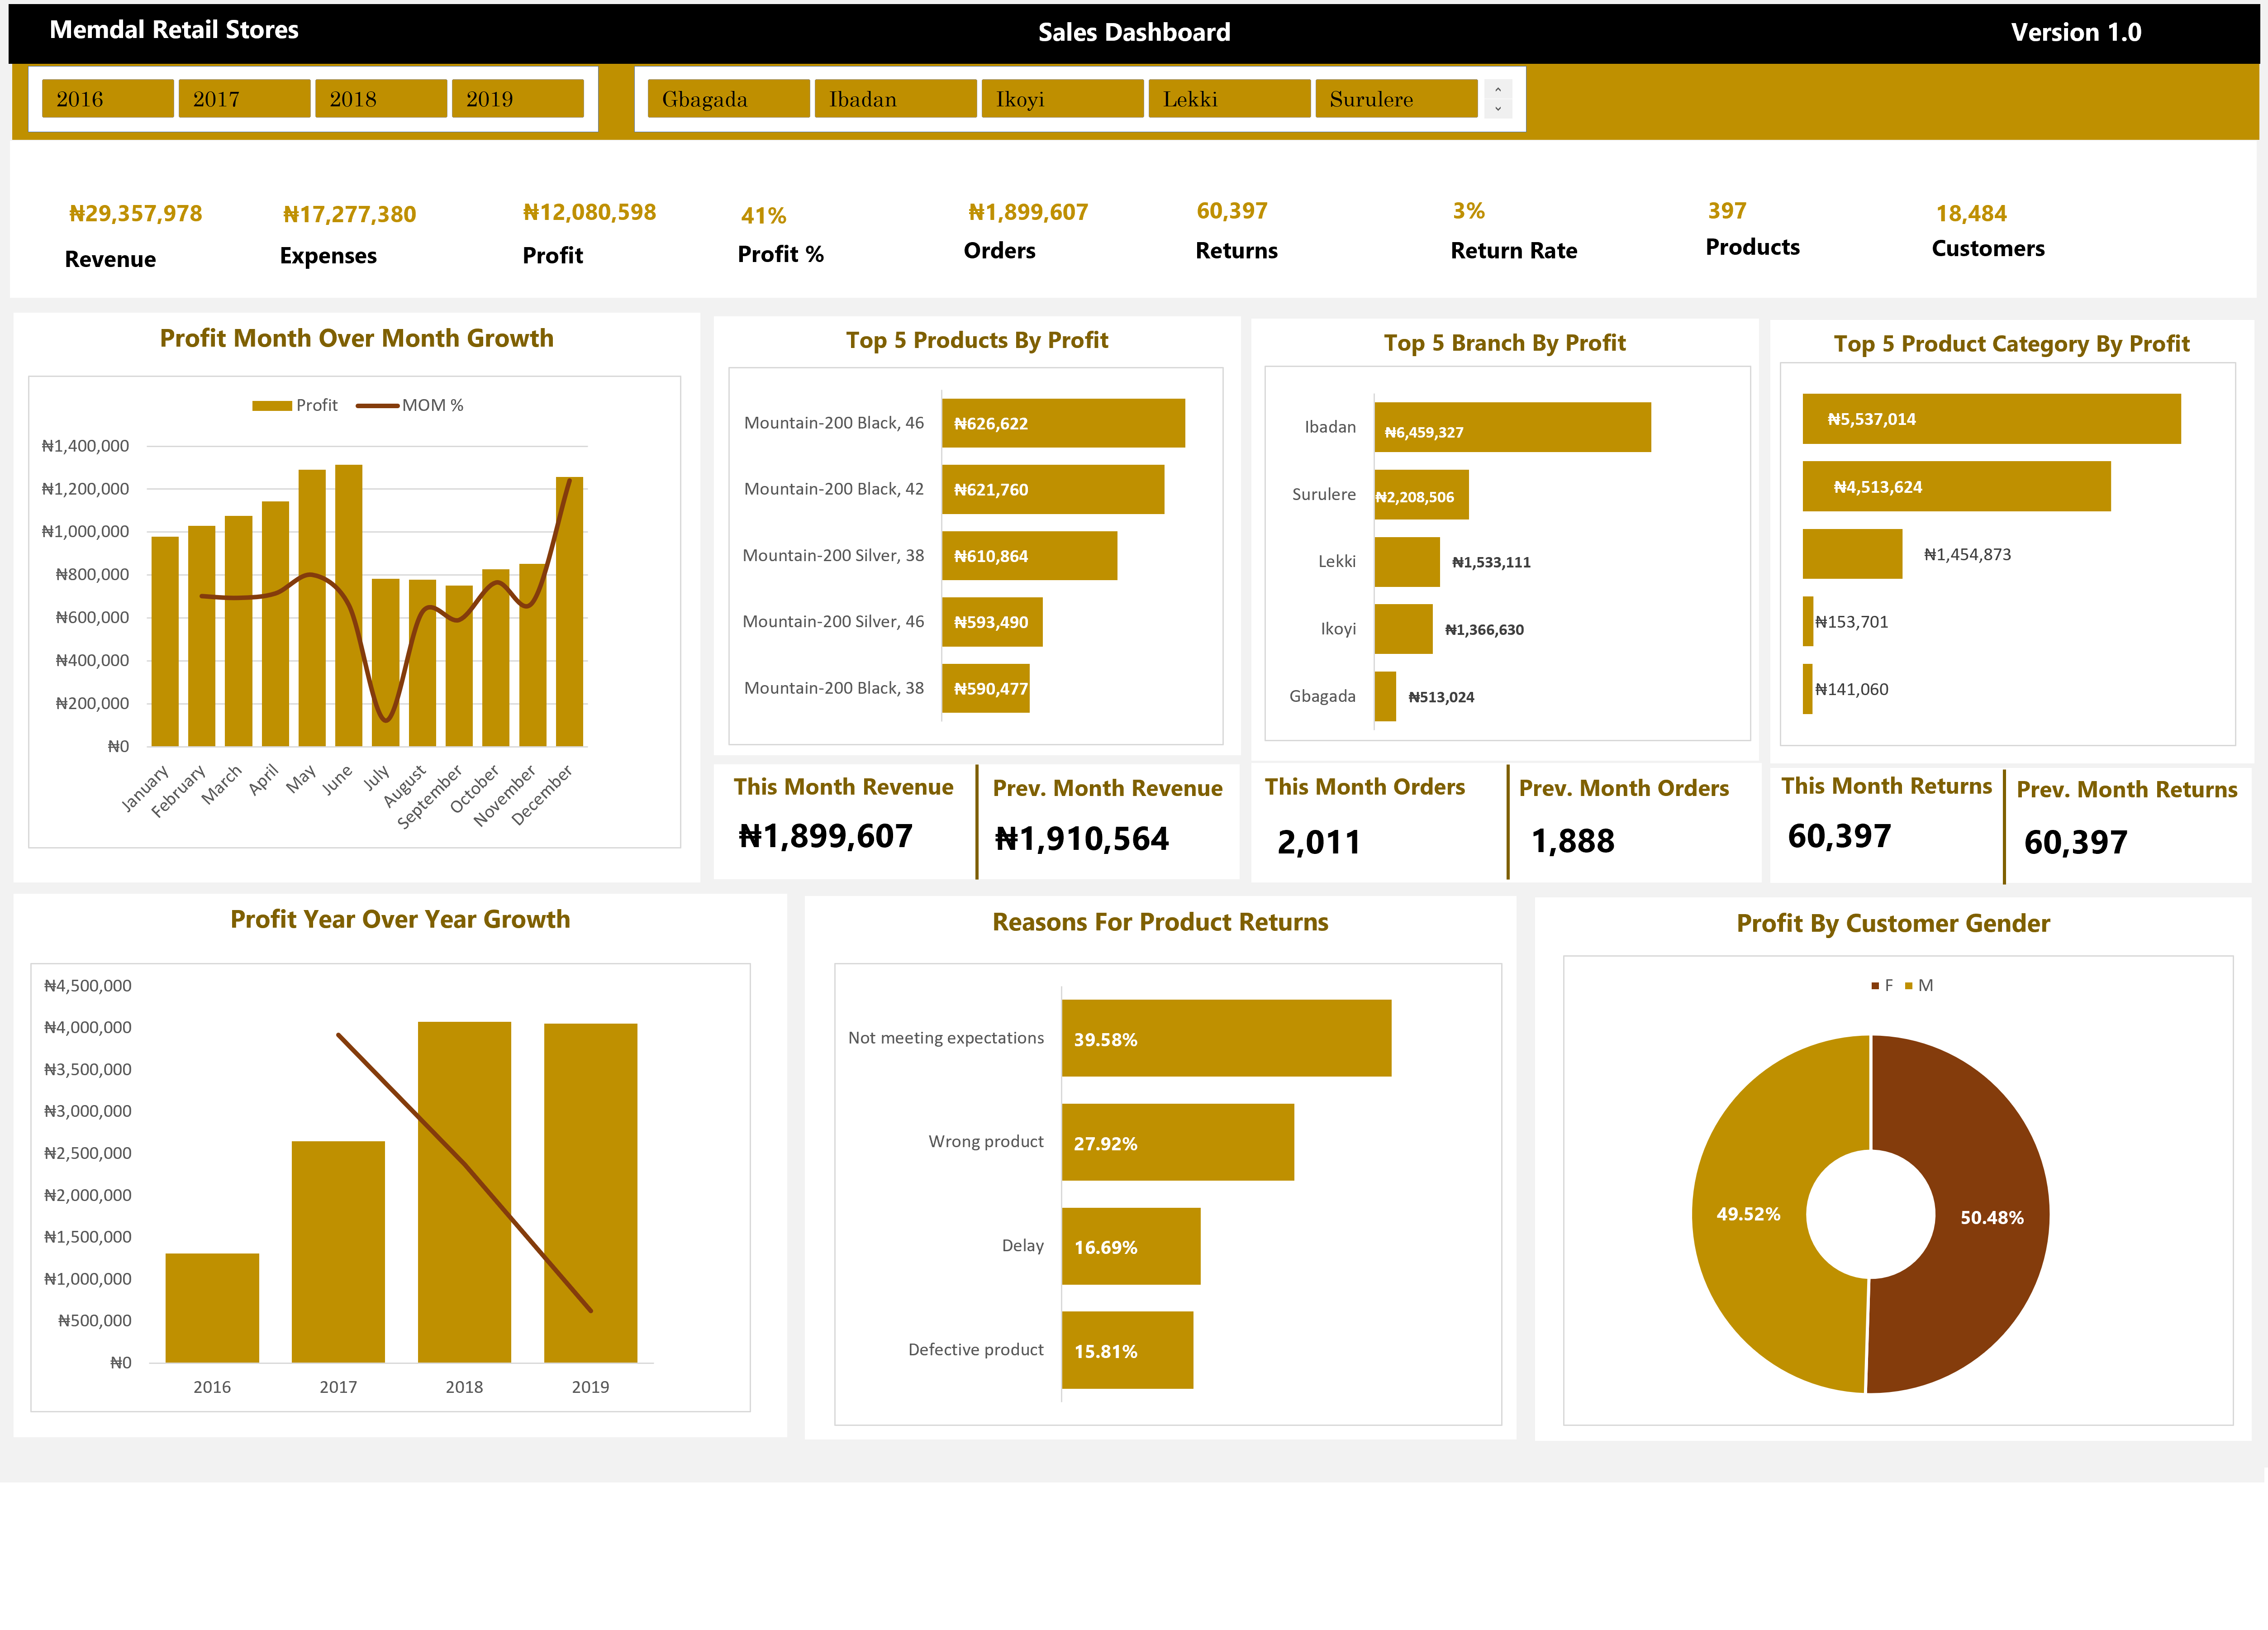Filter by the Gbagada branch slicer

click(x=728, y=99)
